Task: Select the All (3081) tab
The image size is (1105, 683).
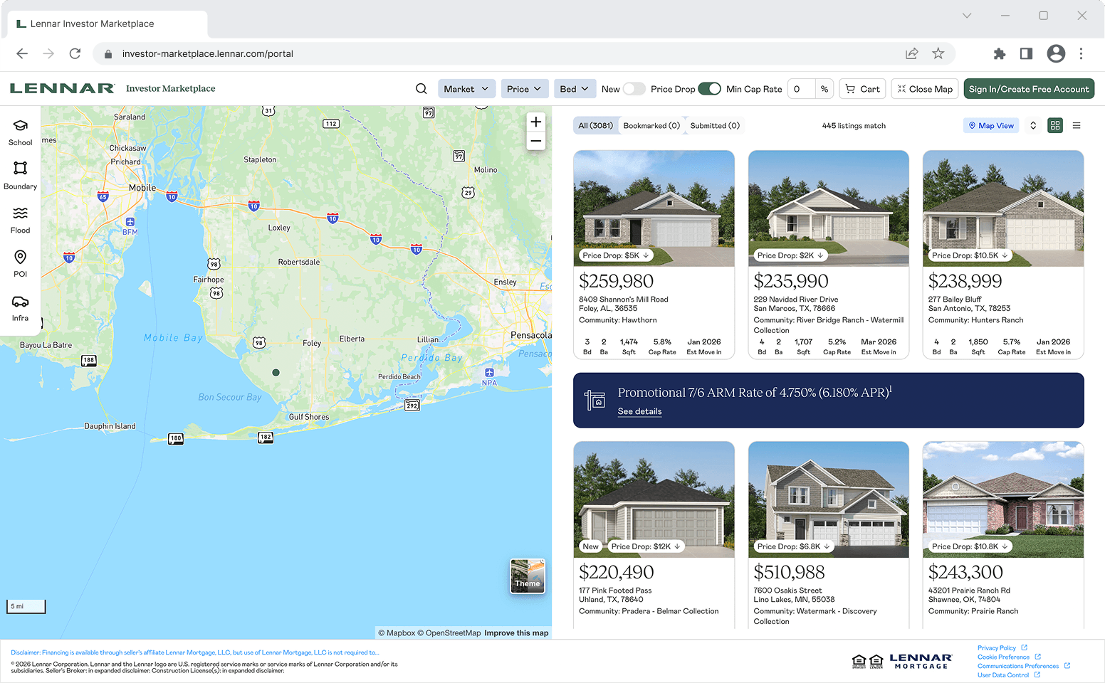Action: pos(595,125)
